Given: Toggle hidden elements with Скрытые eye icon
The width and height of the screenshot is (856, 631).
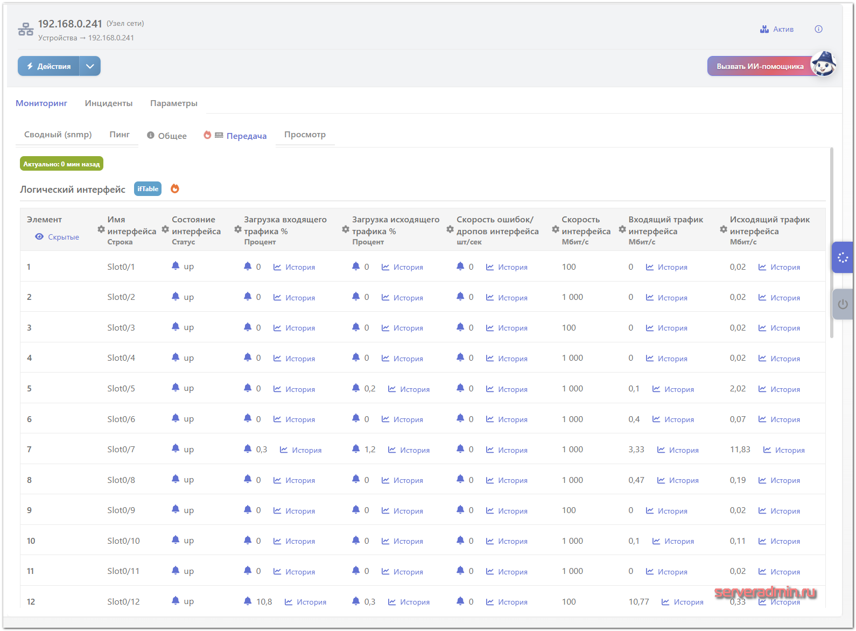Looking at the screenshot, I should pos(39,237).
